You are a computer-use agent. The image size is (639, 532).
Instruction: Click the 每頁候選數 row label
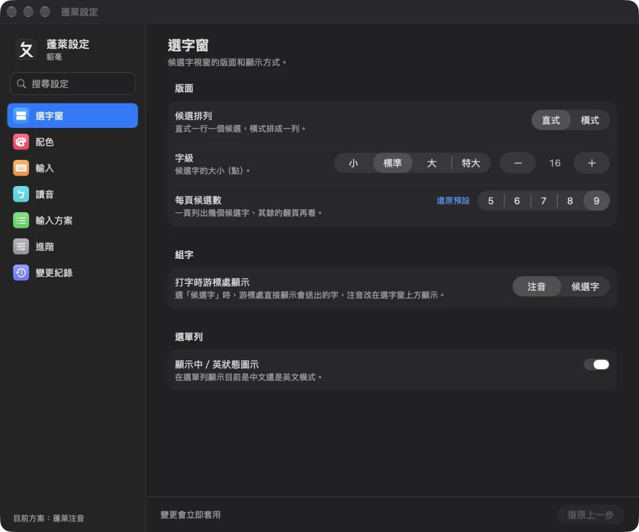(198, 200)
